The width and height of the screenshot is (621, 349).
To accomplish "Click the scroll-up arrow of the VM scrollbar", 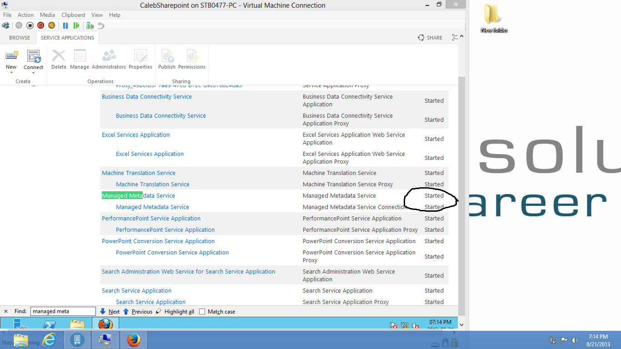I will [462, 36].
